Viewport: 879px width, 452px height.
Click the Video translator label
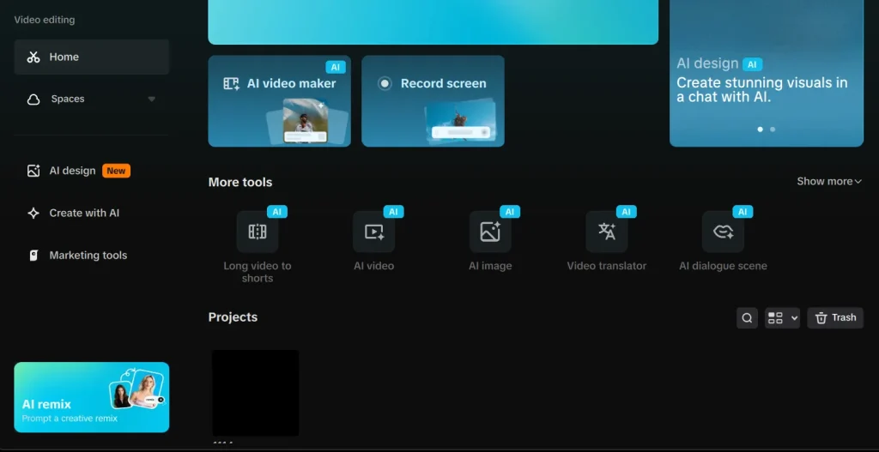607,266
